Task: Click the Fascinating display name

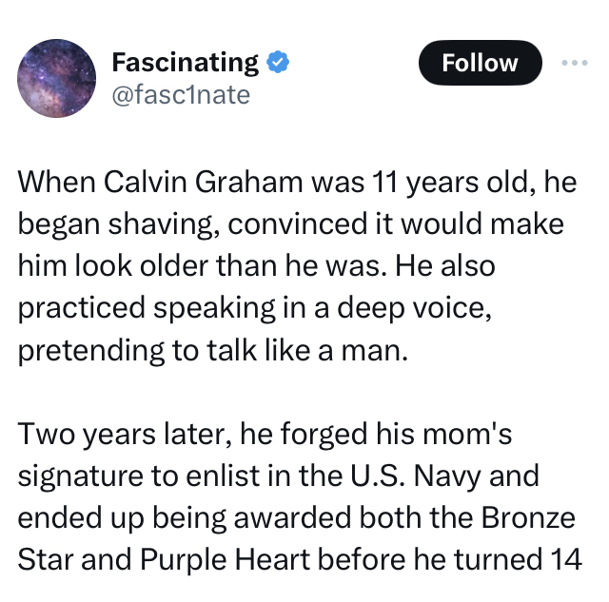Action: [185, 63]
